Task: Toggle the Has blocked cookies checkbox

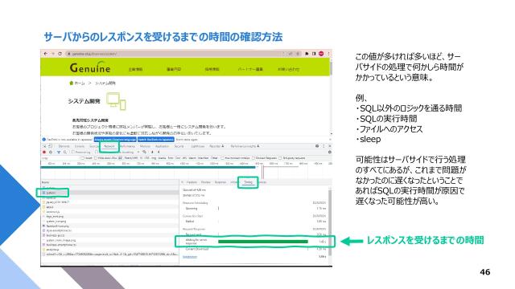Action: click(x=223, y=158)
